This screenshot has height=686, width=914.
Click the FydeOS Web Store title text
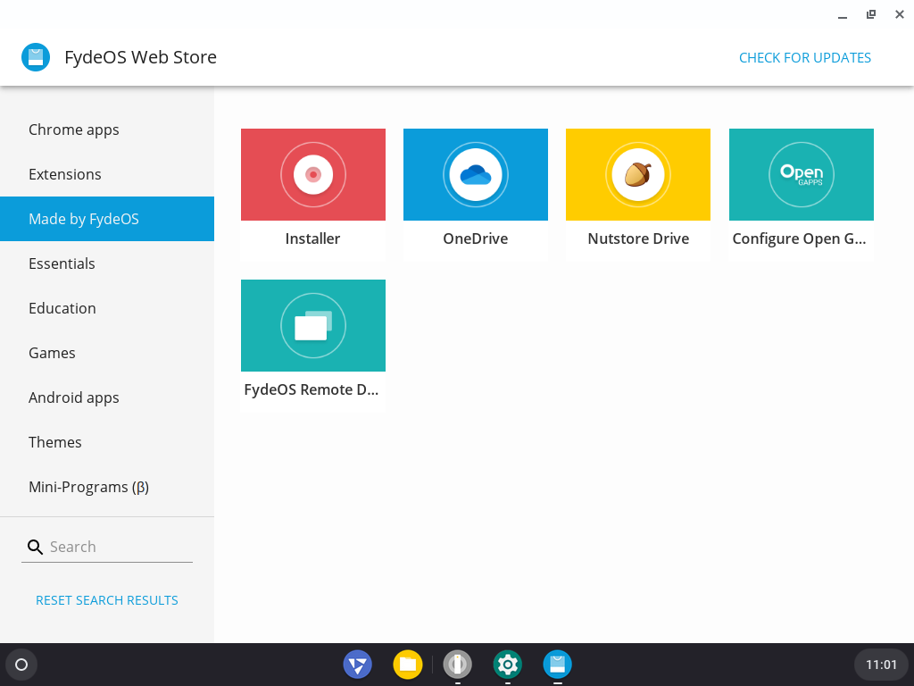tap(140, 57)
